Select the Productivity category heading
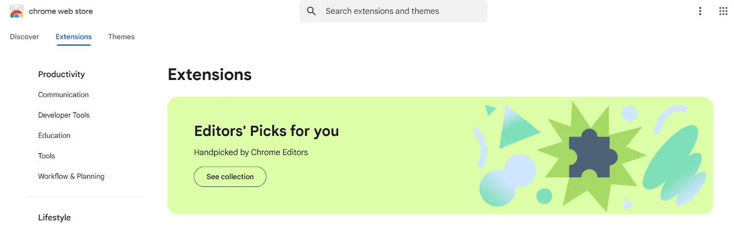This screenshot has width=734, height=231. point(61,74)
